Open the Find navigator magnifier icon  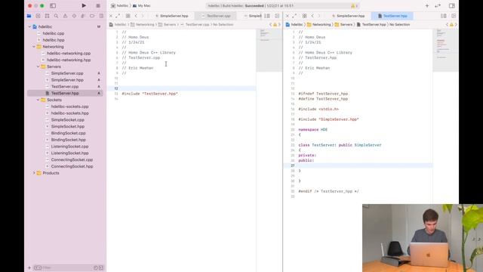point(56,16)
